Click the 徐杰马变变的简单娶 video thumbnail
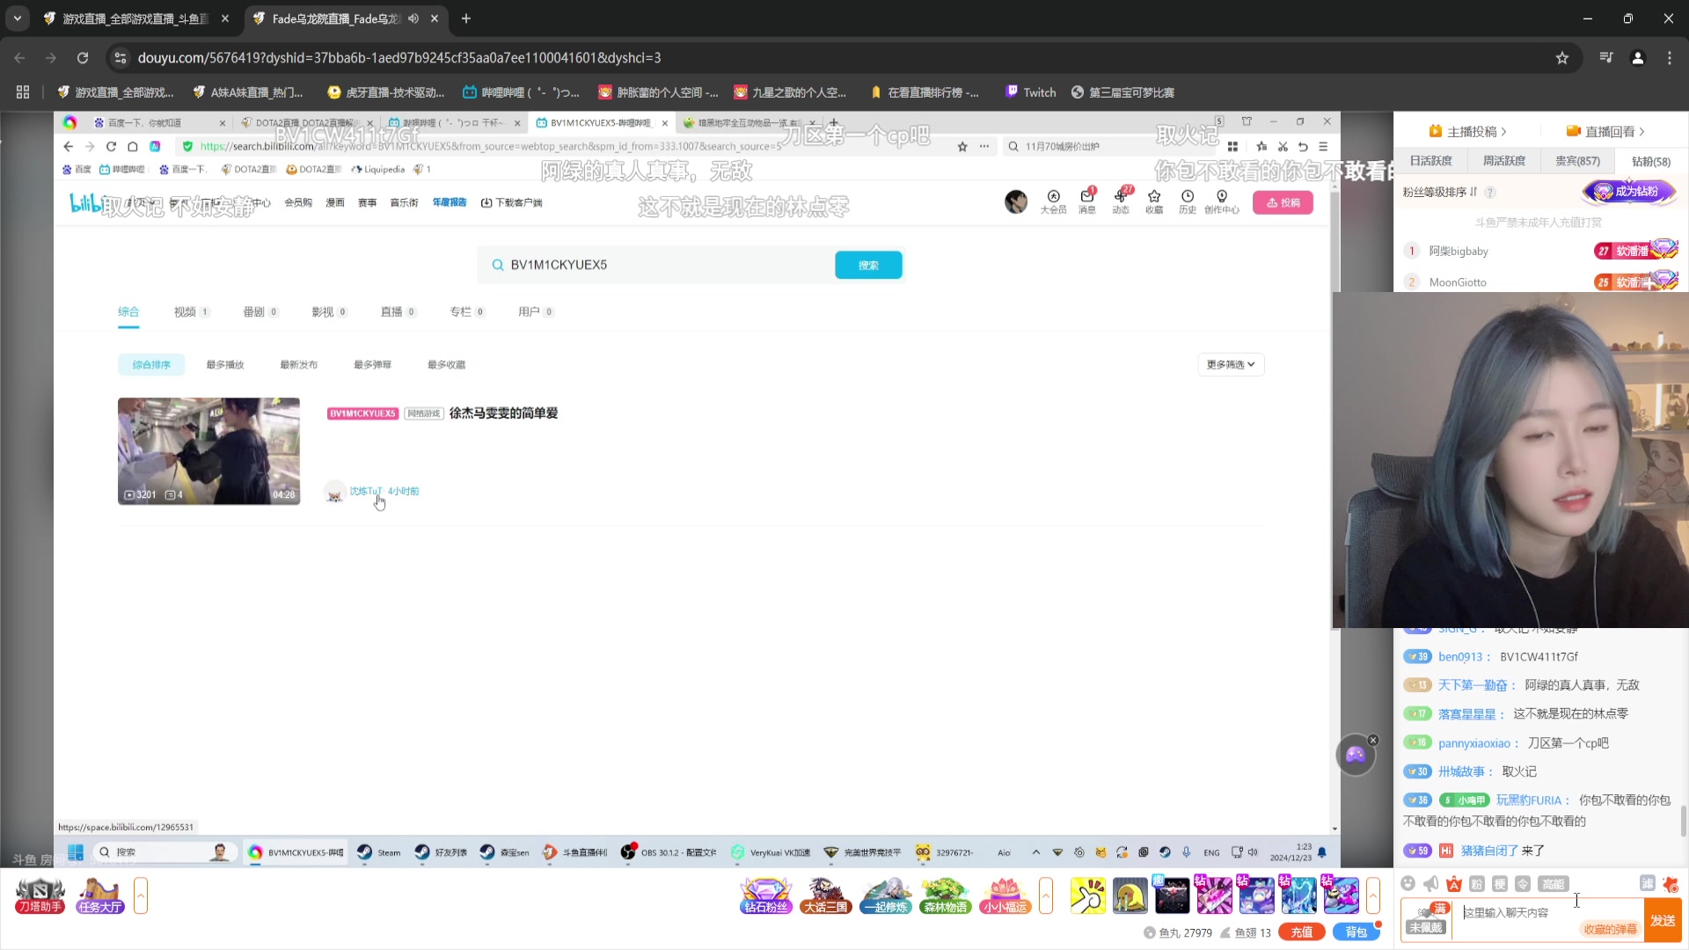The height and width of the screenshot is (950, 1689). coord(210,450)
